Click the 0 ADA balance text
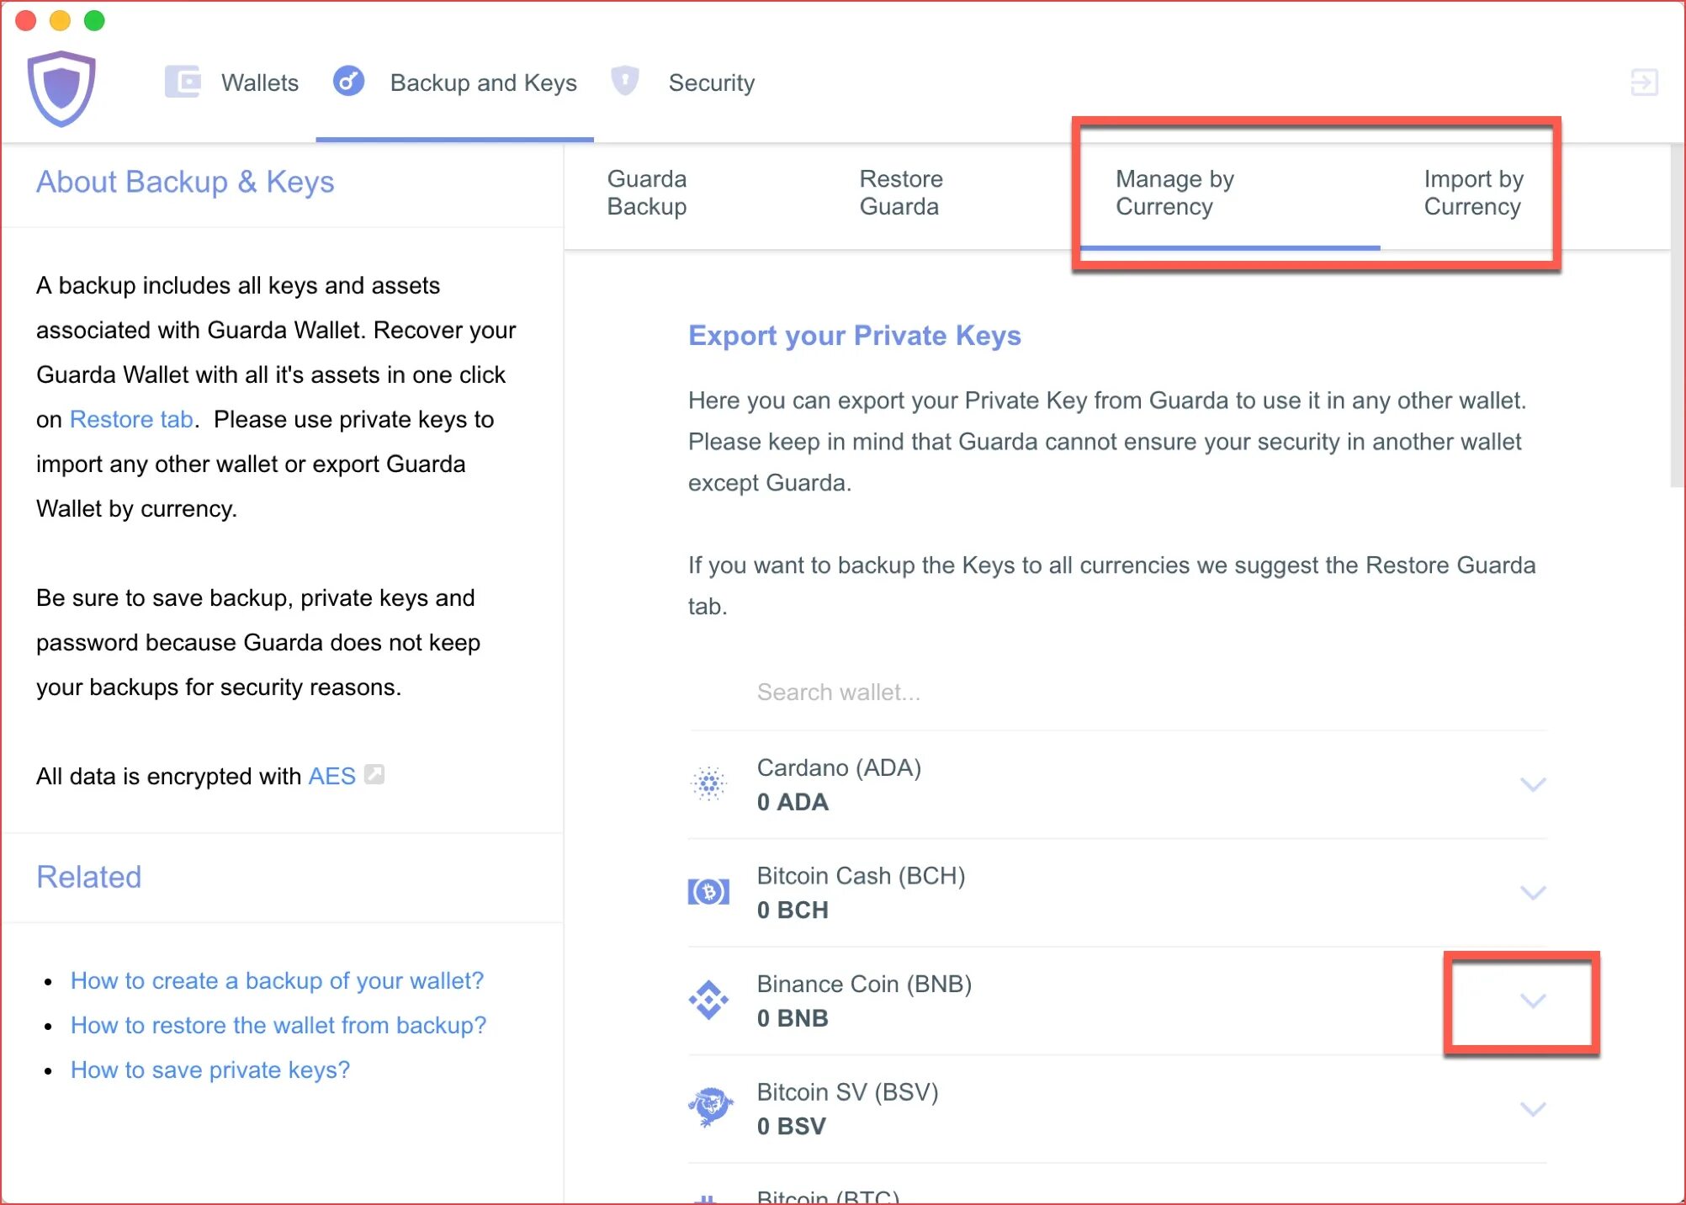This screenshot has width=1686, height=1205. point(793,802)
